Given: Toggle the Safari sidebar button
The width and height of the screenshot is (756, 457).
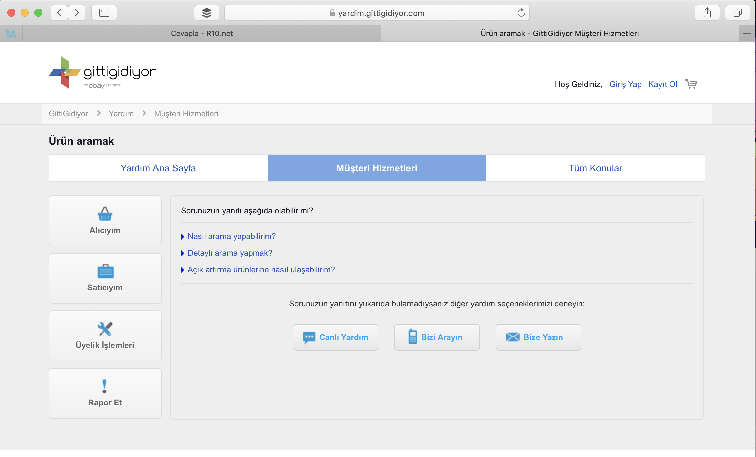Looking at the screenshot, I should tap(104, 13).
